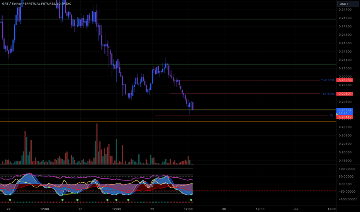Image resolution: width=360 pixels, height=212 pixels.
Task: Click the date label 27 on time axis
Action: [x=8, y=209]
